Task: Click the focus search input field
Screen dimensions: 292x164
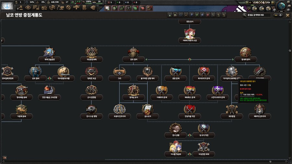Action: [x=258, y=15]
